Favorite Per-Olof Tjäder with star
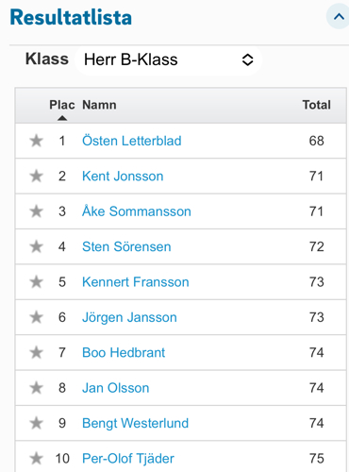This screenshot has width=349, height=472. (x=36, y=458)
